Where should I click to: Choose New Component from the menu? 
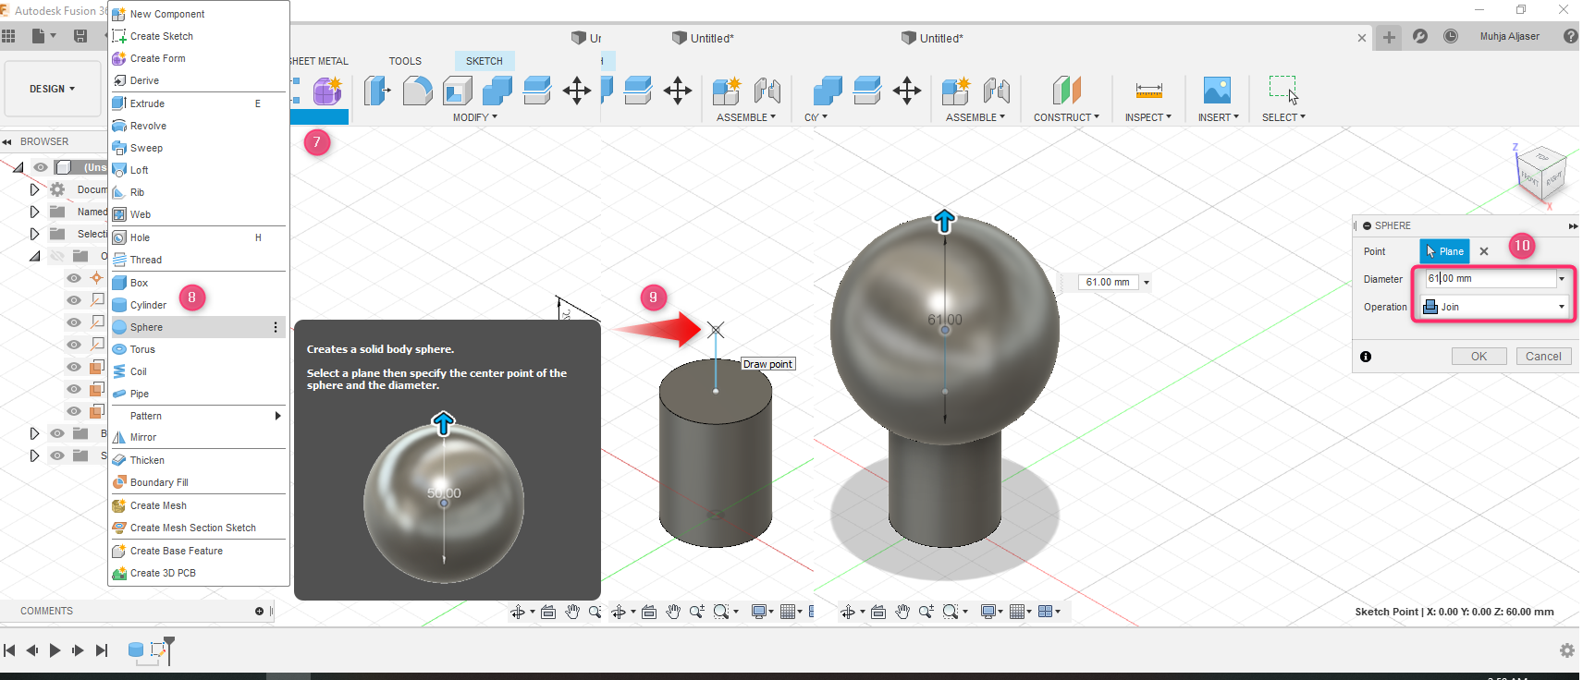[197, 14]
